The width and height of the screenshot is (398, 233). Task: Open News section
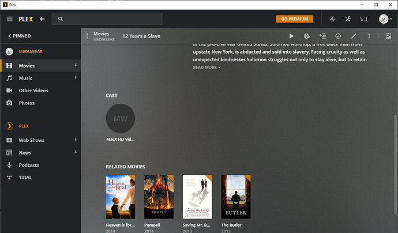(40, 152)
